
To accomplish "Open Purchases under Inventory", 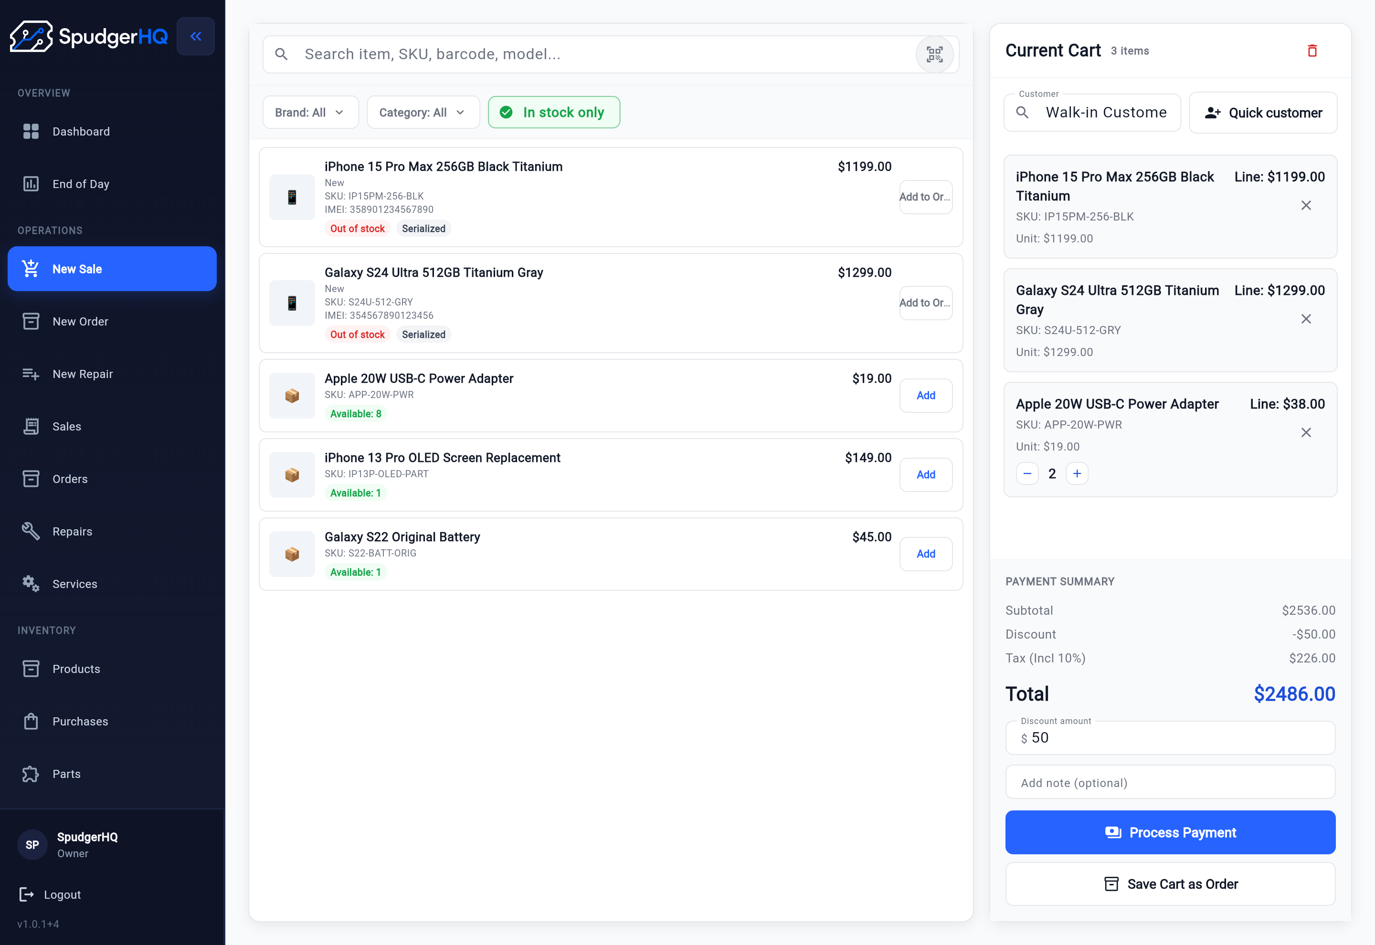I will [112, 722].
